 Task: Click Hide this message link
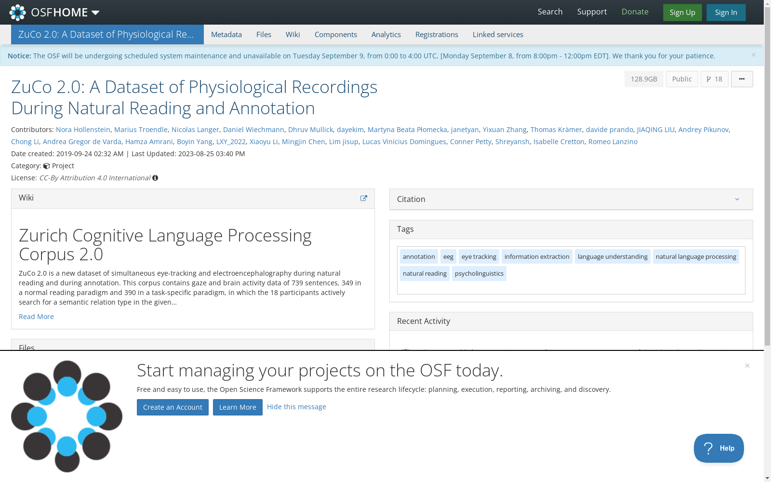click(x=296, y=407)
